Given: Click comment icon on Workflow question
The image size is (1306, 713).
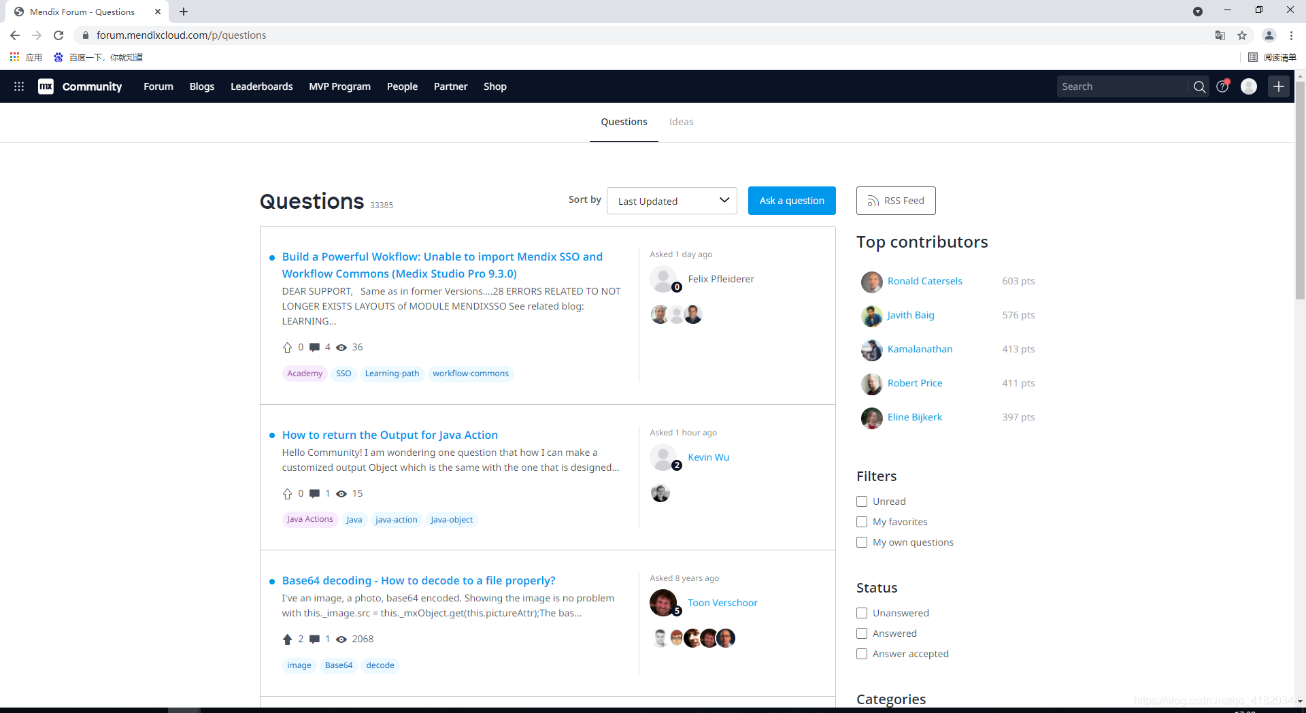Looking at the screenshot, I should coord(314,348).
